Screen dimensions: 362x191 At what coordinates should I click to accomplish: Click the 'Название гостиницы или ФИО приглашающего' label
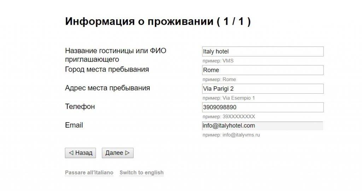115,55
